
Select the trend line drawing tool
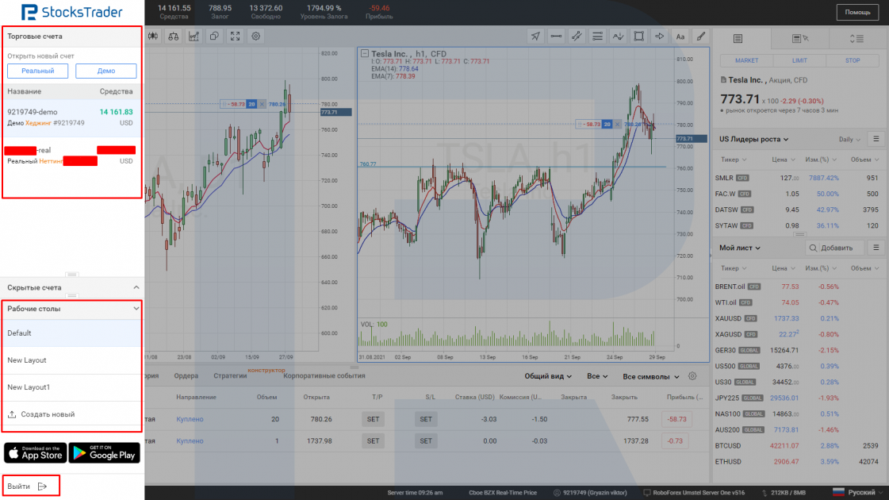pos(577,37)
